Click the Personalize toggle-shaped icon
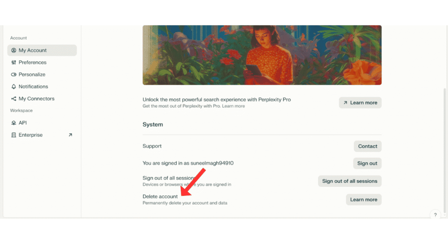Screen dimensions: 448x252 click(x=14, y=75)
